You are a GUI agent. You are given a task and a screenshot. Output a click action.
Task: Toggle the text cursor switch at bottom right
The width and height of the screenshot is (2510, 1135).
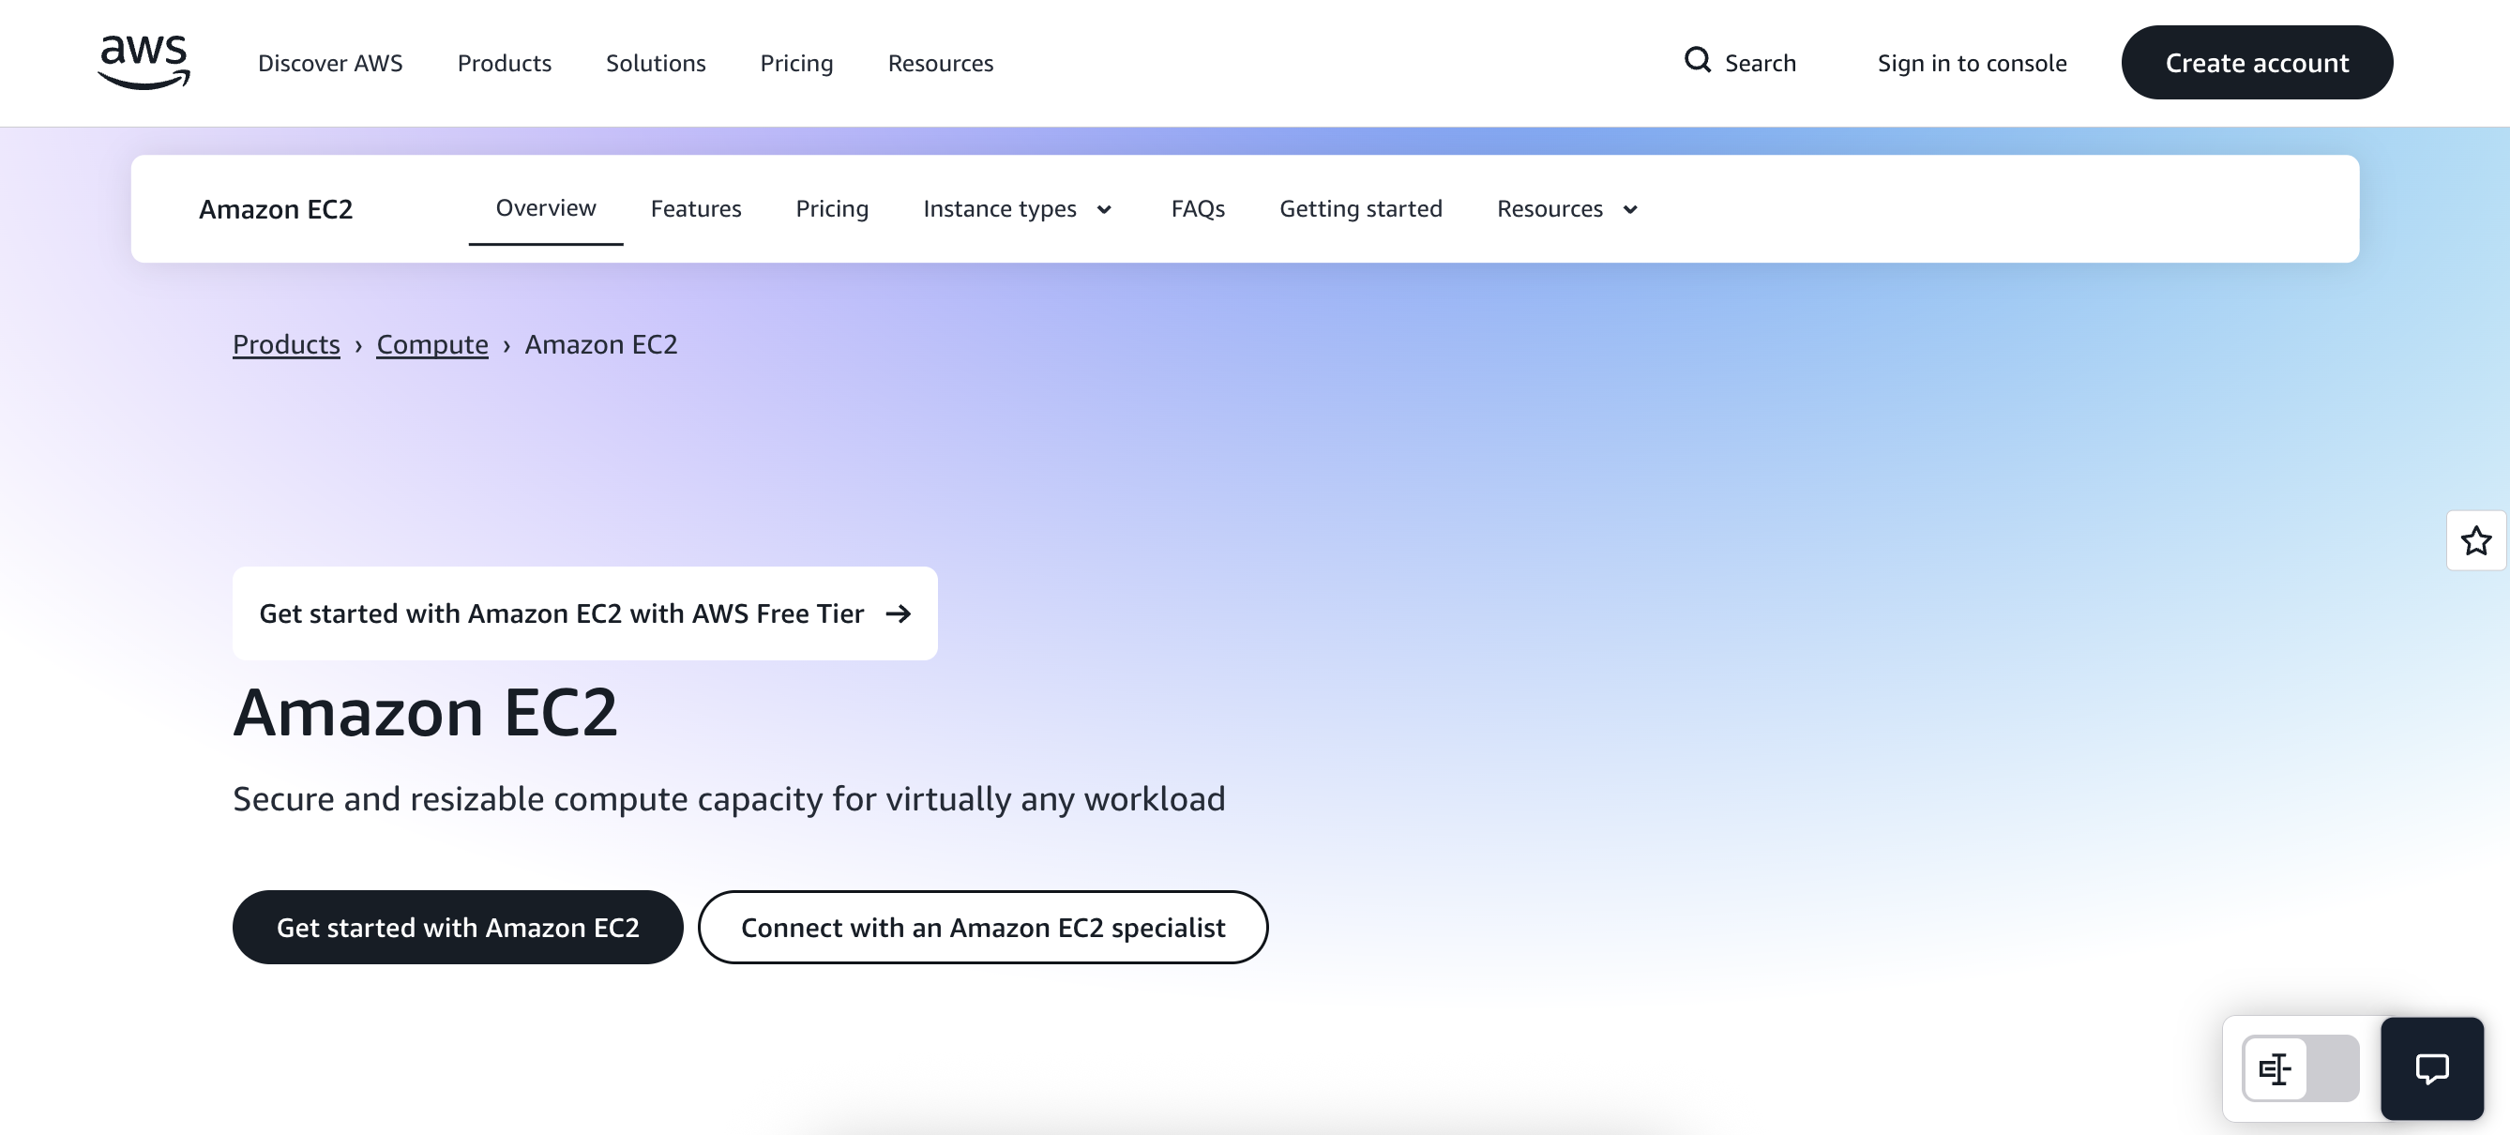pyautogui.click(x=2300, y=1068)
